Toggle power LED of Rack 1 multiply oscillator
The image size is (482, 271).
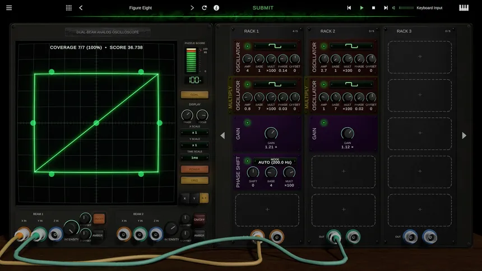[x=248, y=85]
